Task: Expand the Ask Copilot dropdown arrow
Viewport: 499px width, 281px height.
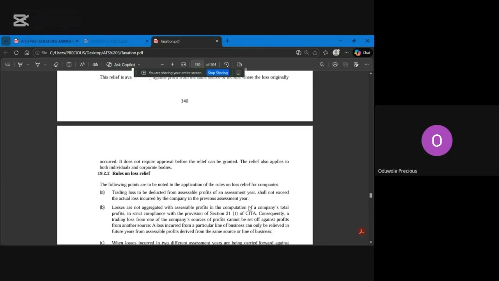Action: tap(139, 65)
